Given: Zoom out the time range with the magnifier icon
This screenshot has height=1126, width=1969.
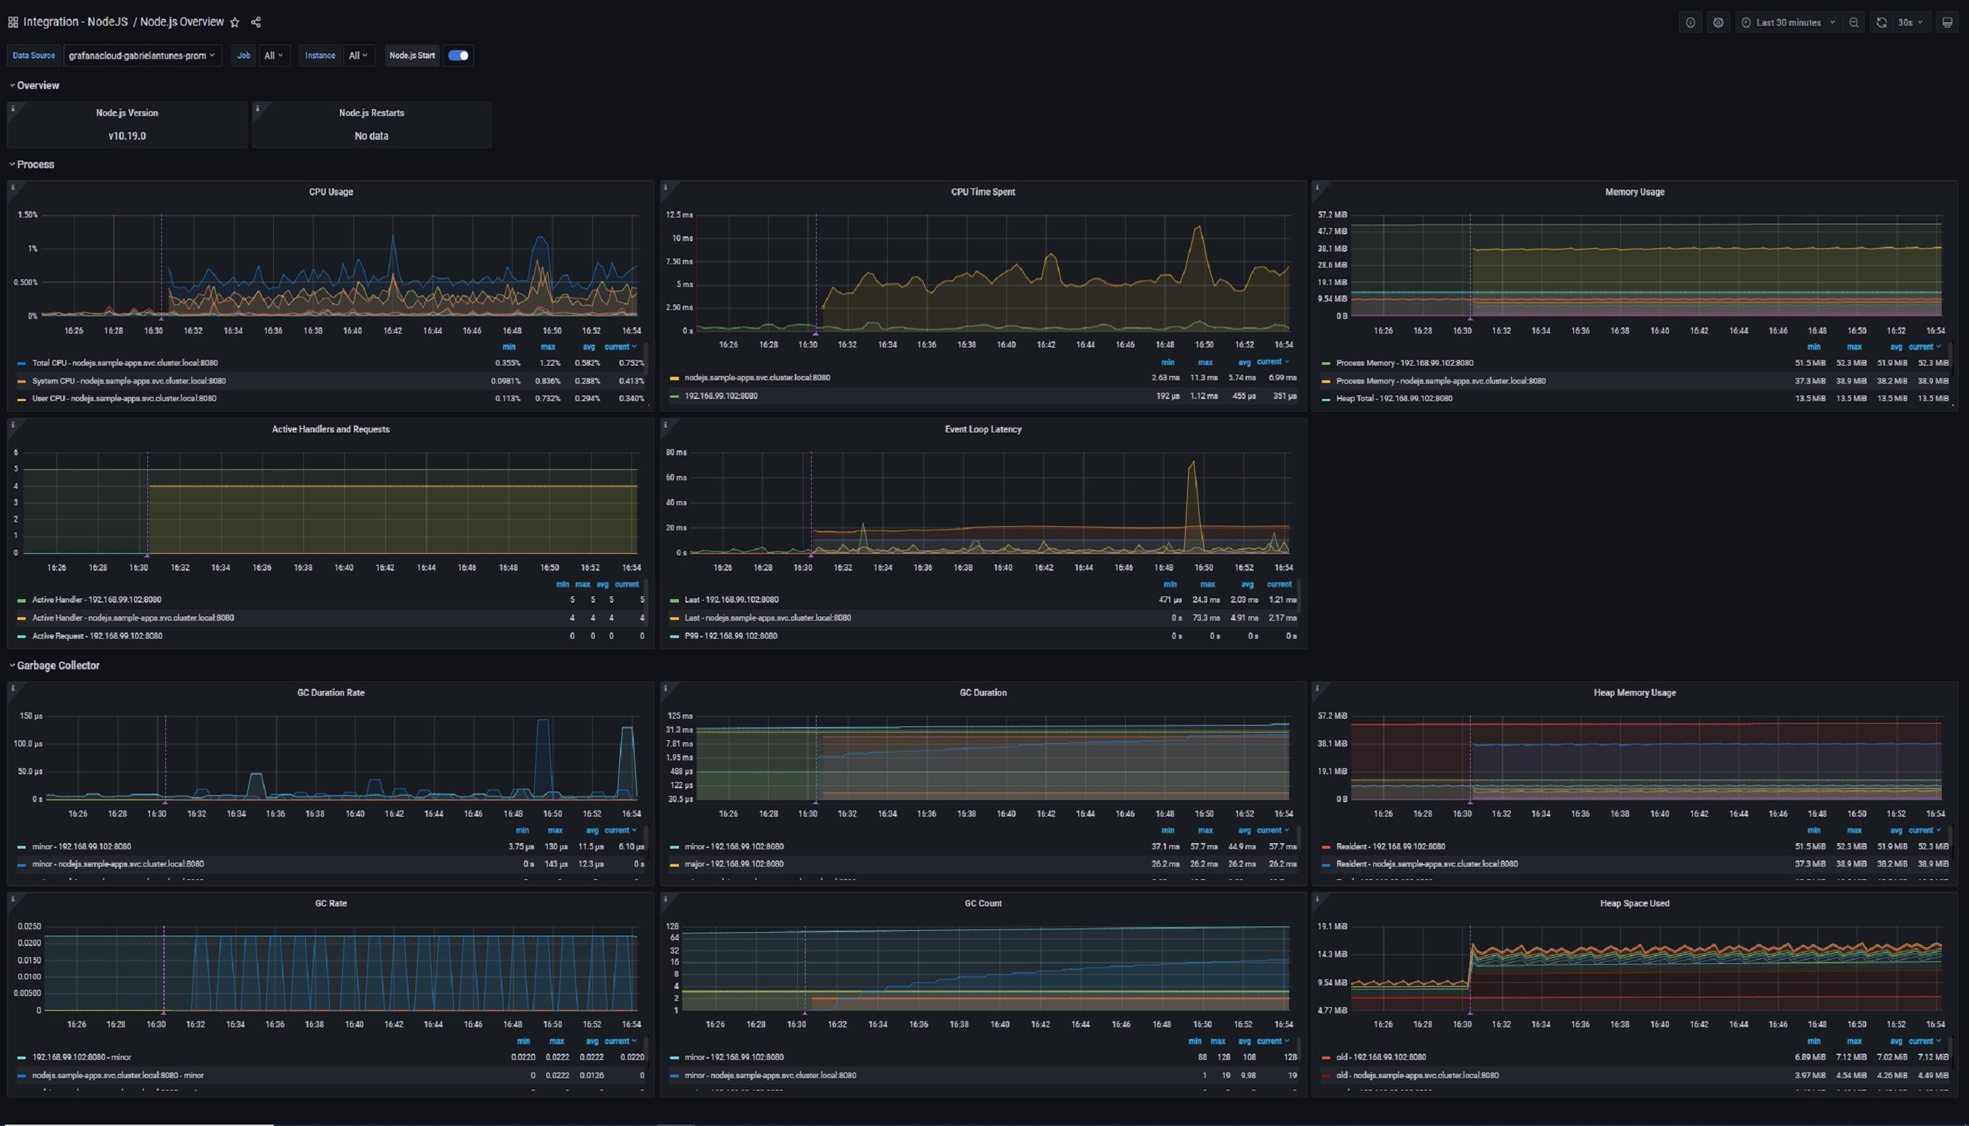Looking at the screenshot, I should 1854,22.
